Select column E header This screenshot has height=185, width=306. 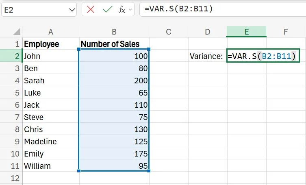tap(247, 32)
